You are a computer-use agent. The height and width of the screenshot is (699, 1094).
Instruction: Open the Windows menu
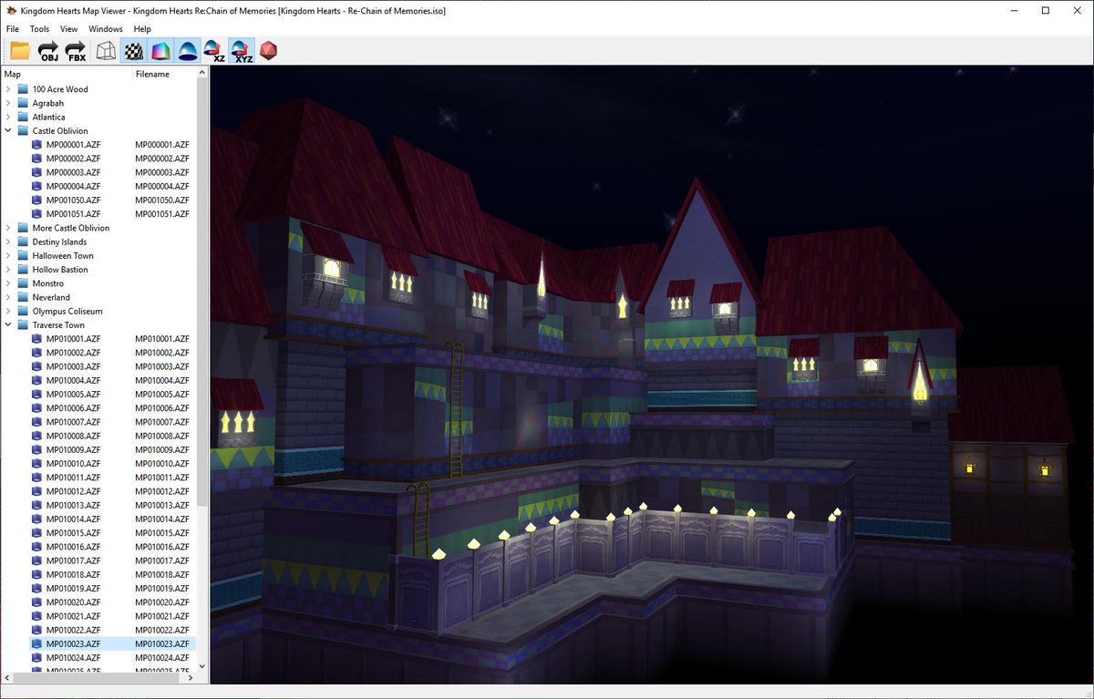[x=106, y=29]
